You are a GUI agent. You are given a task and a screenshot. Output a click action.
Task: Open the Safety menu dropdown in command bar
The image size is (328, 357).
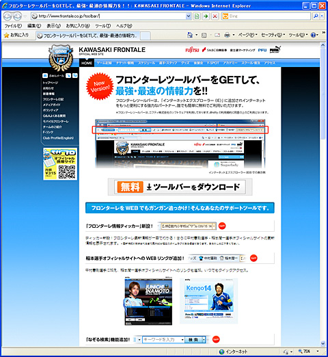[273, 35]
